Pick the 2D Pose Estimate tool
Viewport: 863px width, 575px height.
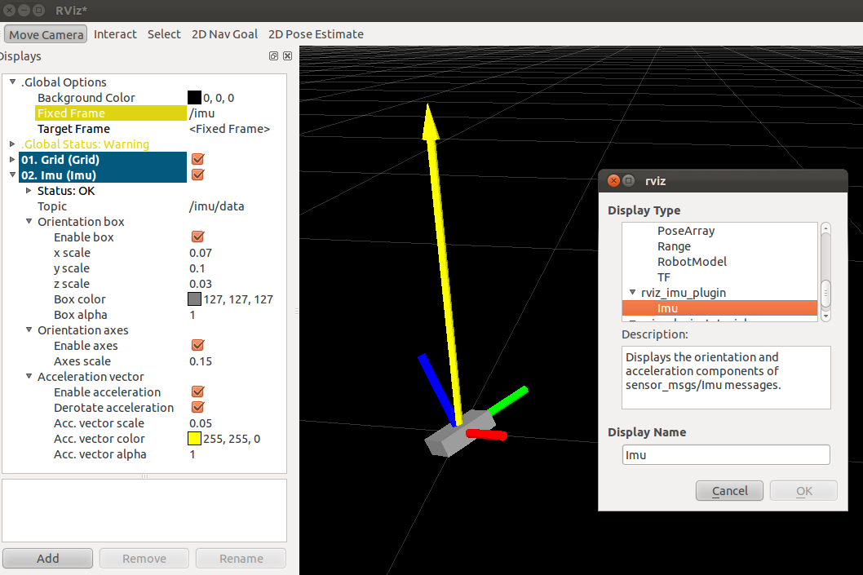pos(316,34)
